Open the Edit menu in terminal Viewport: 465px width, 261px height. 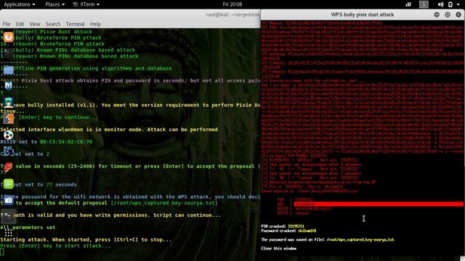click(x=20, y=24)
